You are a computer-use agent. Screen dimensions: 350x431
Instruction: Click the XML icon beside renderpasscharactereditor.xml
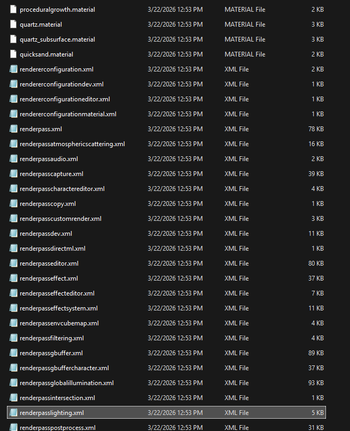tap(13, 189)
